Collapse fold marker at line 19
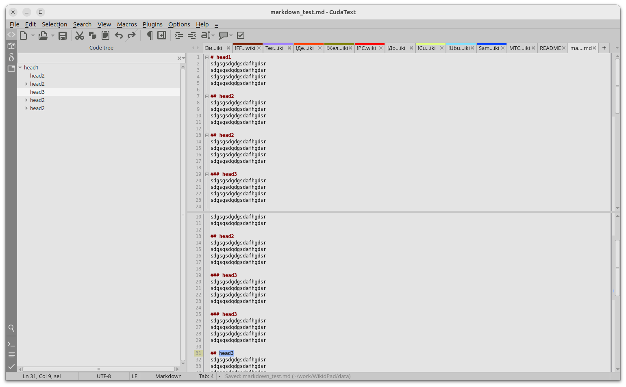626x387 pixels. pyautogui.click(x=207, y=174)
